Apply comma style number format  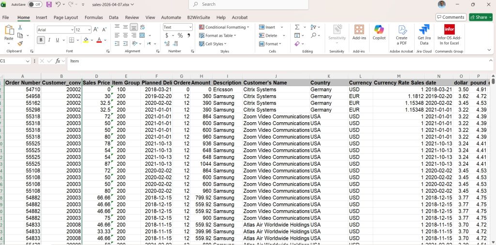(189, 35)
